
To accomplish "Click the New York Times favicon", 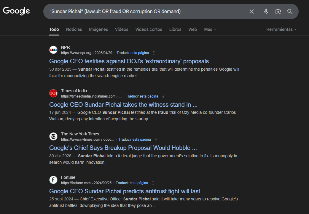I will pos(53,136).
